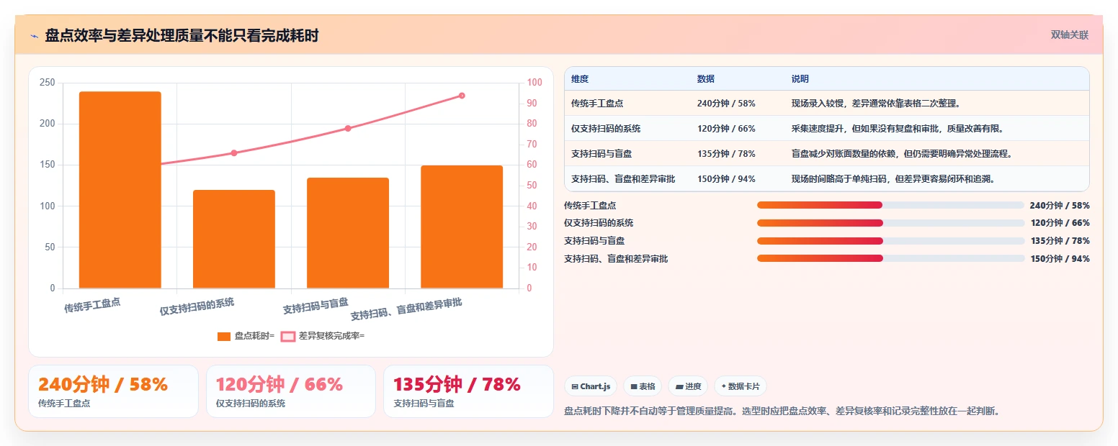Select table cell 传统手工盘点
This screenshot has height=446, width=1118.
coord(597,104)
